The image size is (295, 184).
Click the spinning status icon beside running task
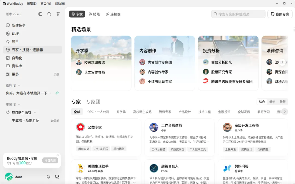(57, 93)
